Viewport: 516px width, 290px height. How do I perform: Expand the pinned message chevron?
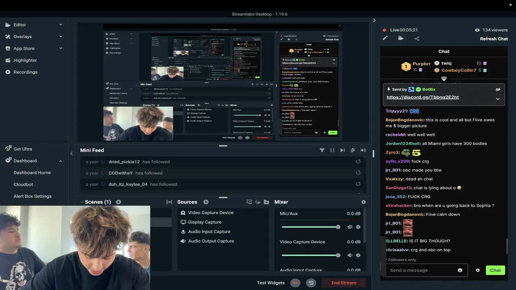498,99
